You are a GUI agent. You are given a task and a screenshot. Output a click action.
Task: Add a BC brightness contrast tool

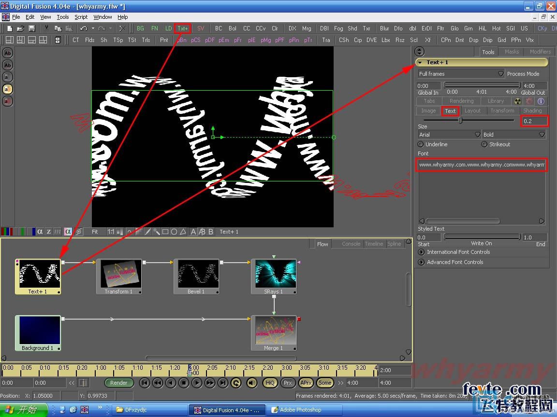[x=219, y=28]
